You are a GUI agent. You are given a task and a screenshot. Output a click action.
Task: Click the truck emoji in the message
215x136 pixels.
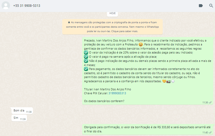pos(168,81)
